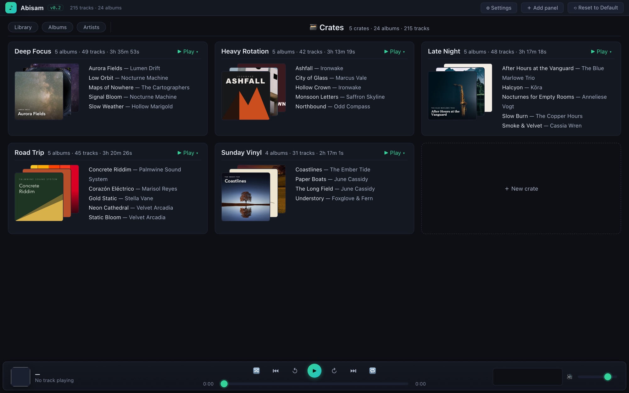629x393 pixels.
Task: Start playback with the round play button
Action: click(x=314, y=371)
